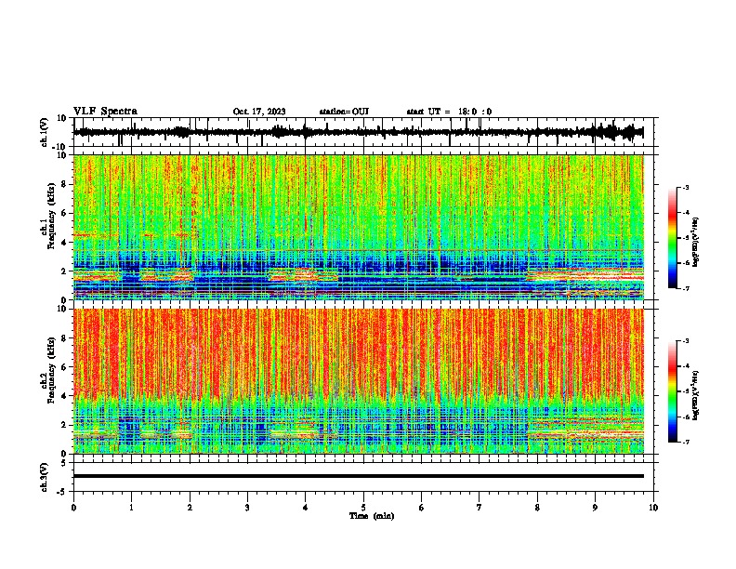Click time axis tick label "6"
The width and height of the screenshot is (736, 569).
(422, 508)
